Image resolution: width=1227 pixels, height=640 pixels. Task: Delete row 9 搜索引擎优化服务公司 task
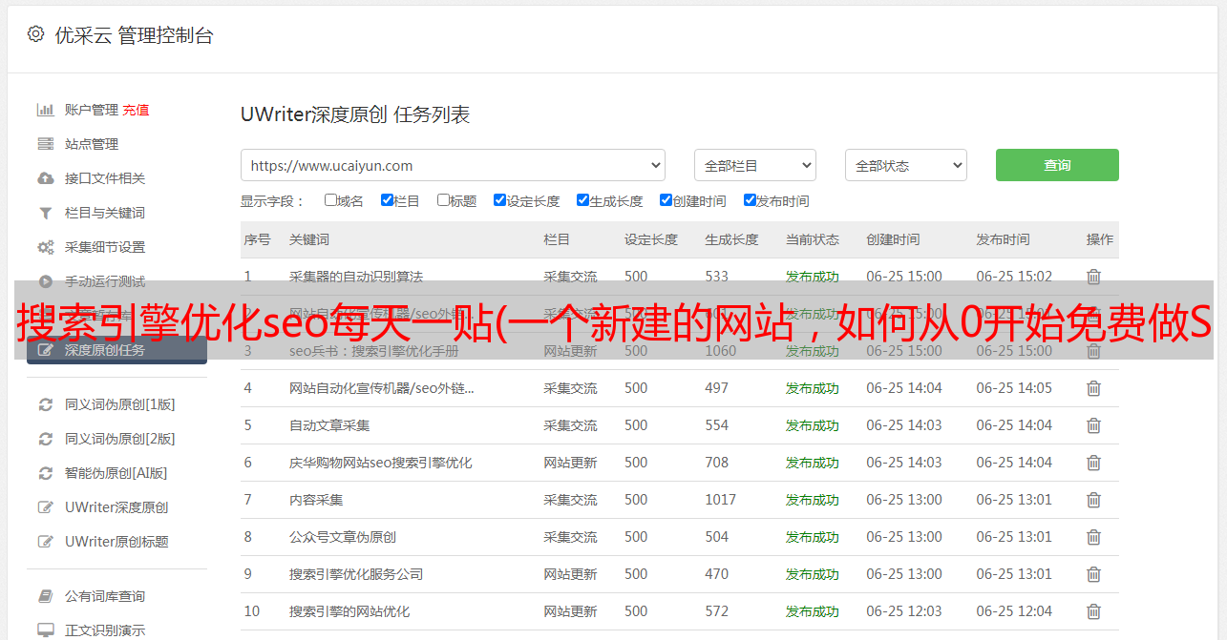pyautogui.click(x=1093, y=574)
